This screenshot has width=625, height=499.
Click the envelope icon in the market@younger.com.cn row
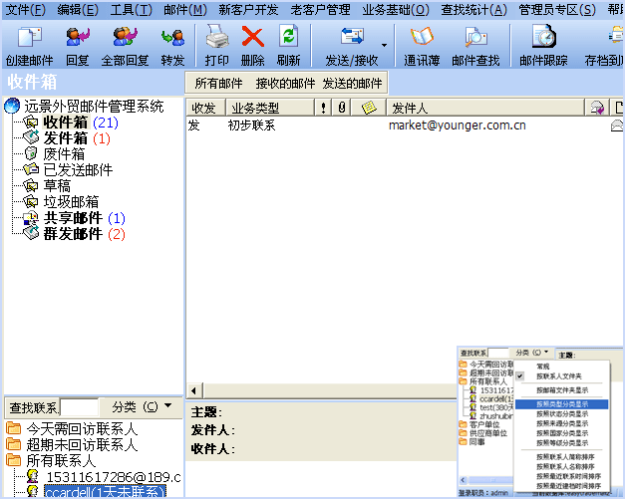(617, 125)
